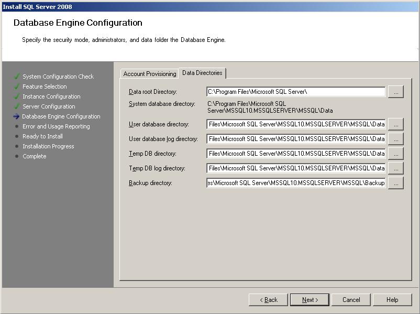
Task: Proceed with the Next button
Action: coord(310,300)
